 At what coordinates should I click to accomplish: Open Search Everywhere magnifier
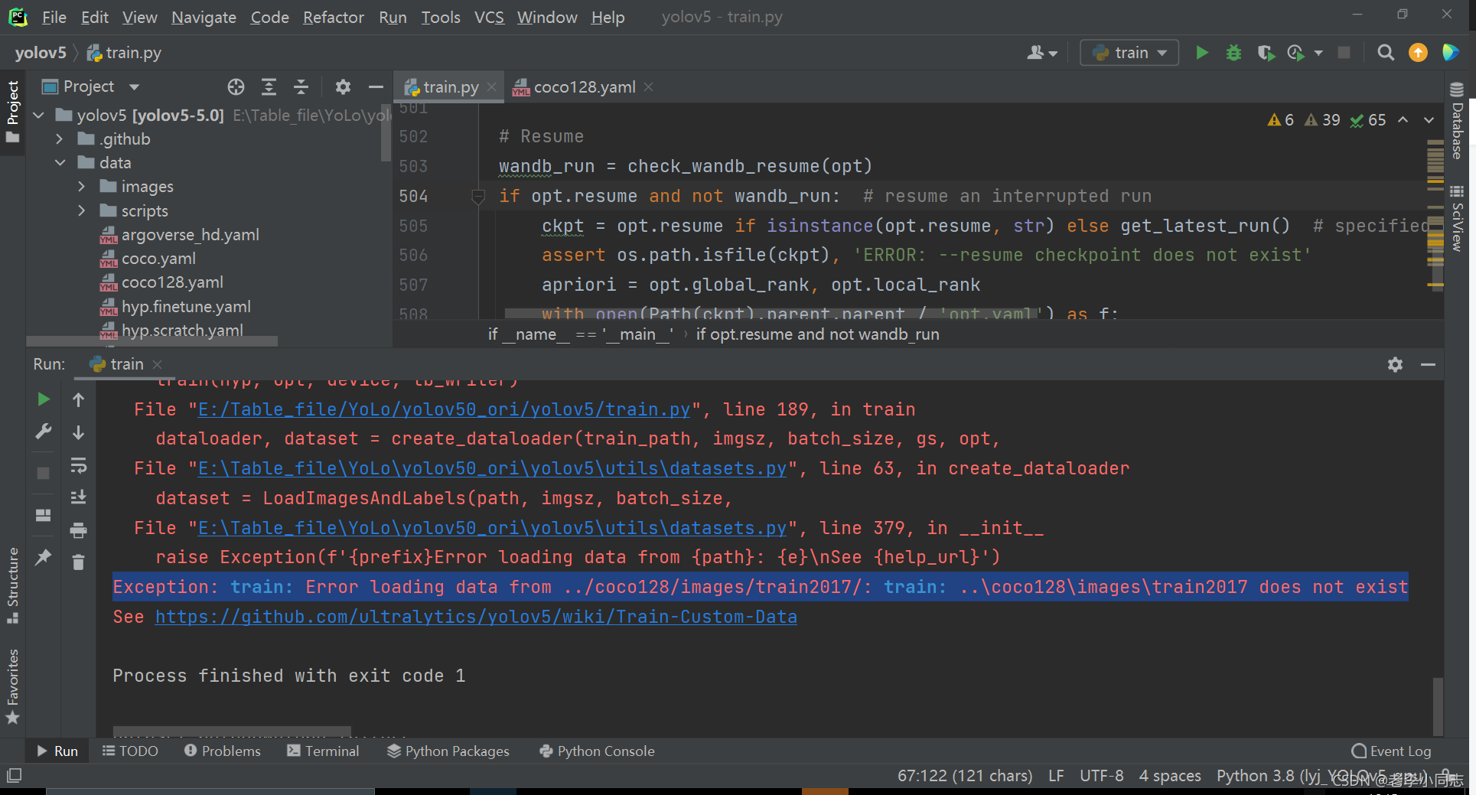click(x=1385, y=53)
